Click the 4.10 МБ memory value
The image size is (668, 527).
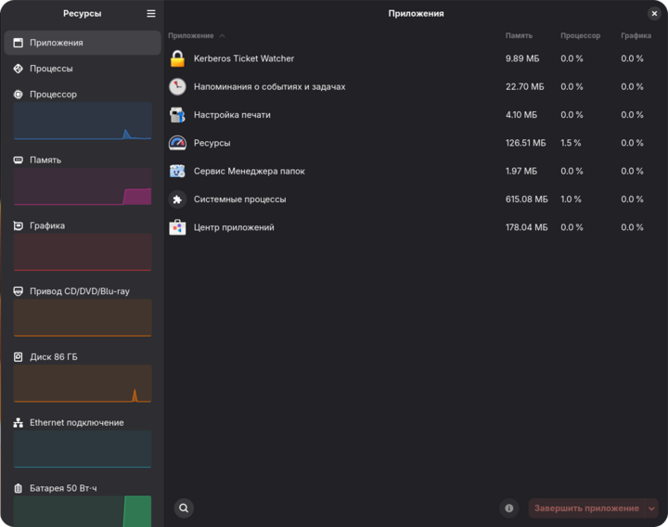(x=521, y=115)
